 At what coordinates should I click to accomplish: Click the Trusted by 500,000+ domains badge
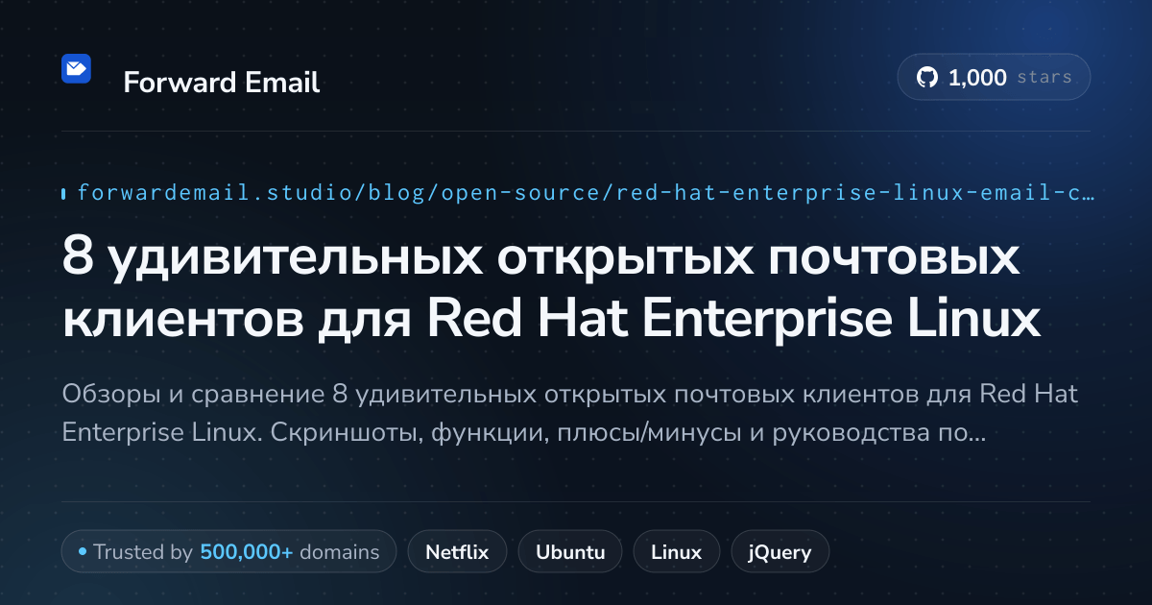(x=228, y=552)
